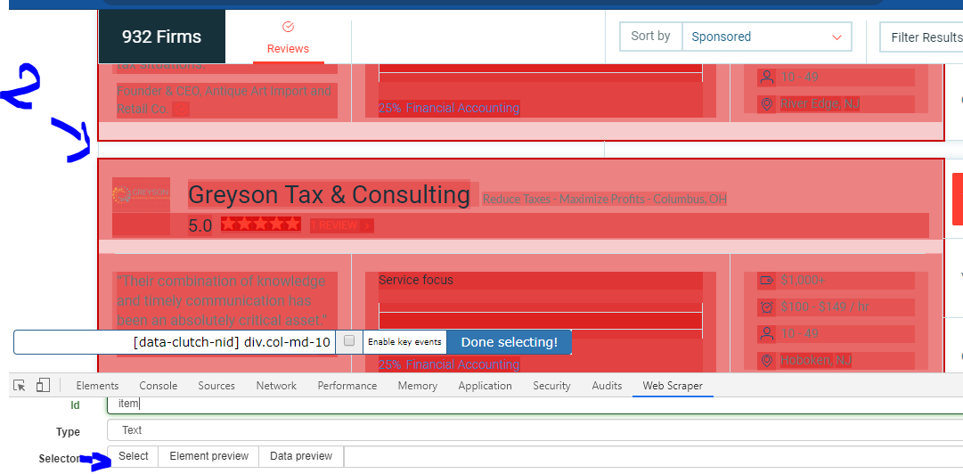Click the five-star rating for Greyson

click(261, 225)
